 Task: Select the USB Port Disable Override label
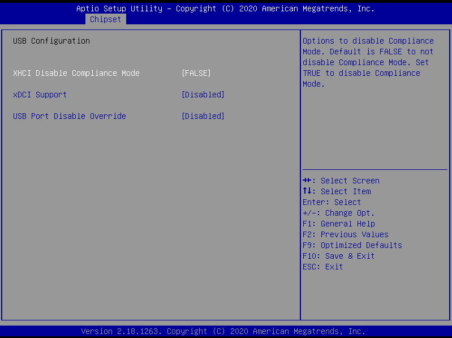coord(69,116)
